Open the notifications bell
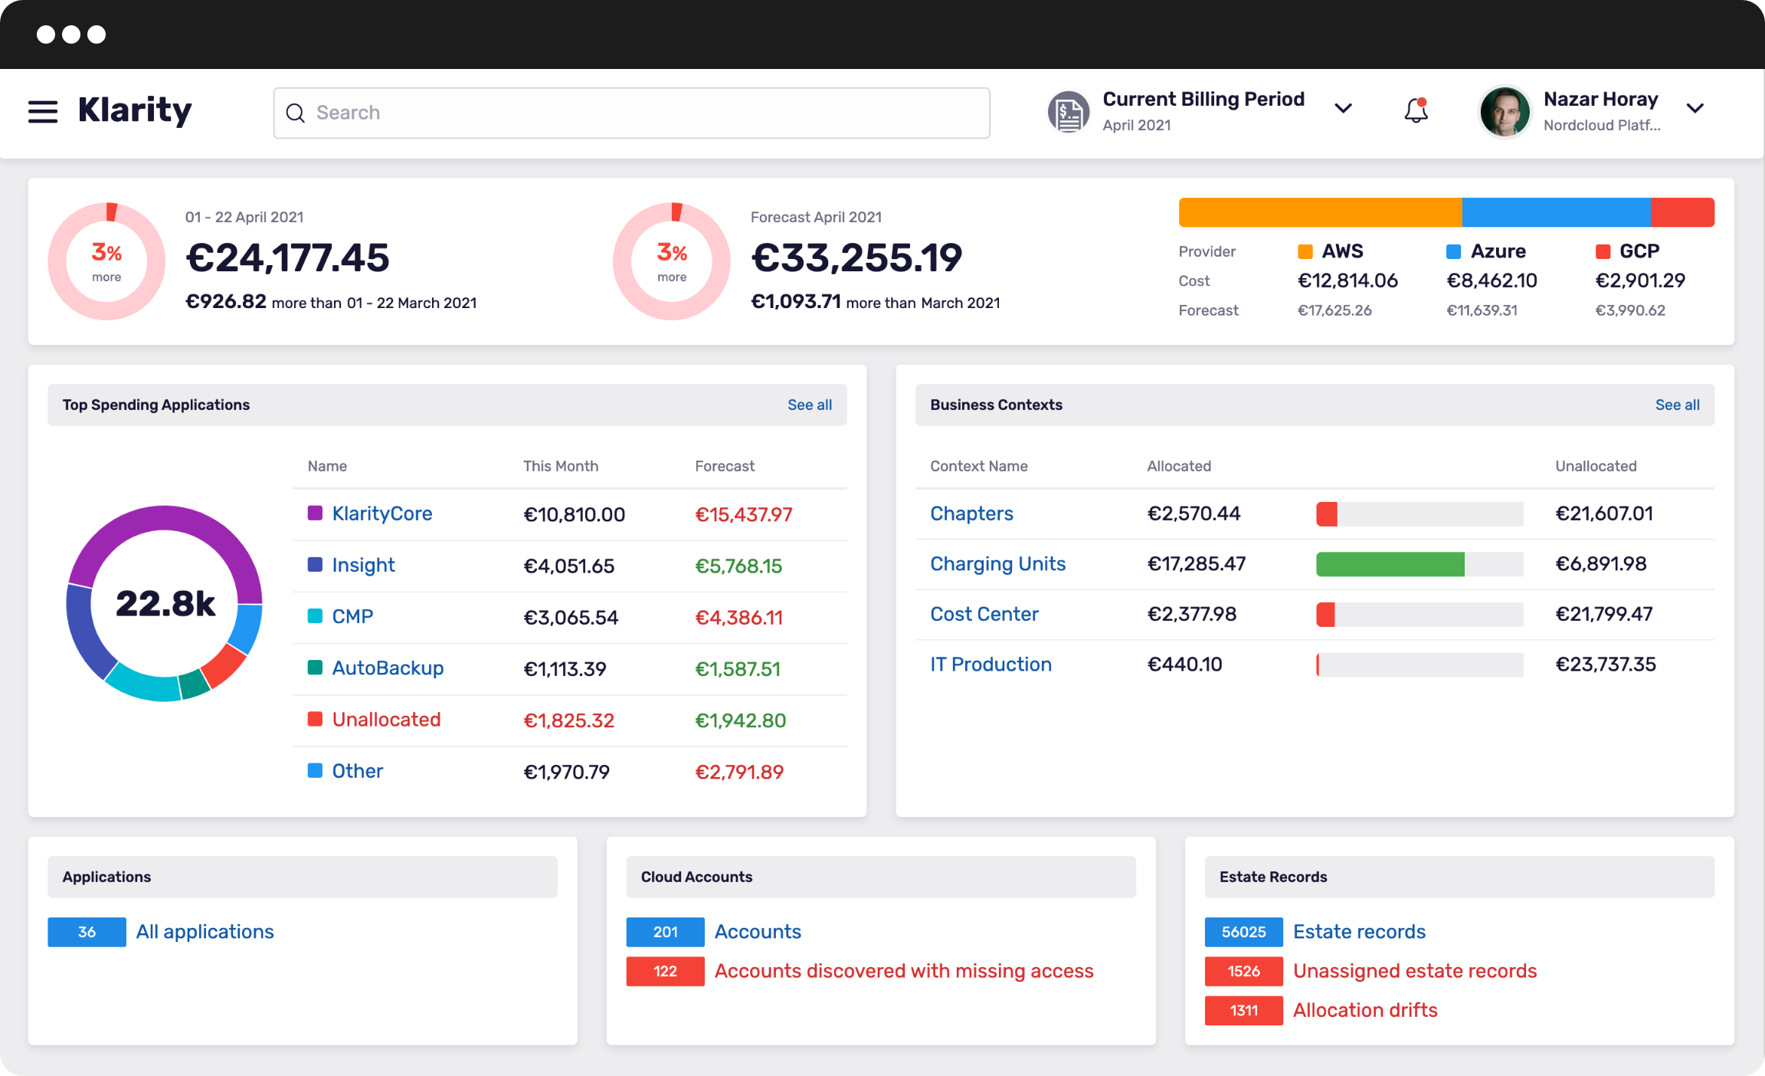This screenshot has width=1765, height=1076. [x=1416, y=111]
